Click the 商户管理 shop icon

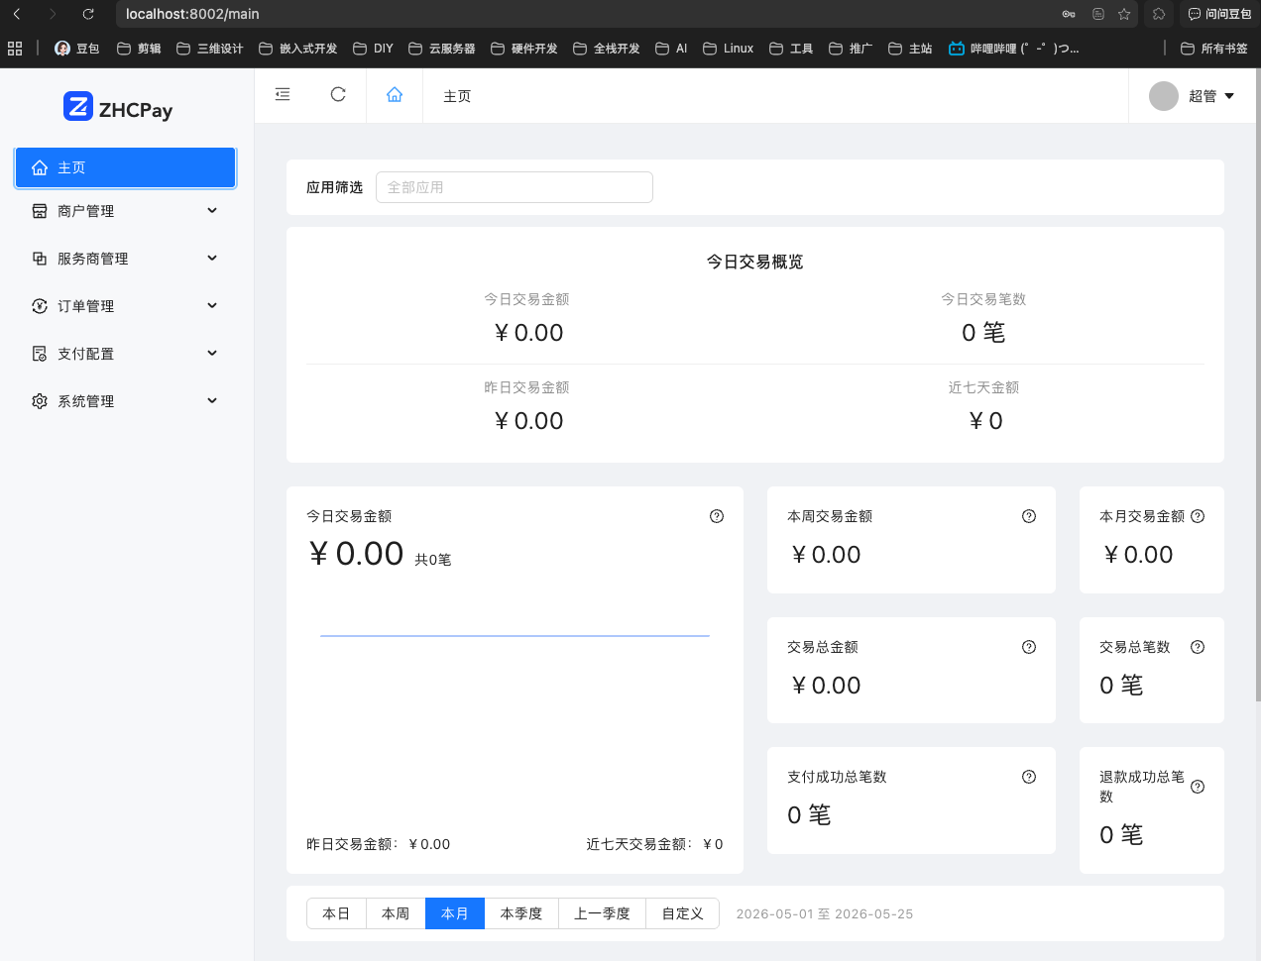[40, 211]
